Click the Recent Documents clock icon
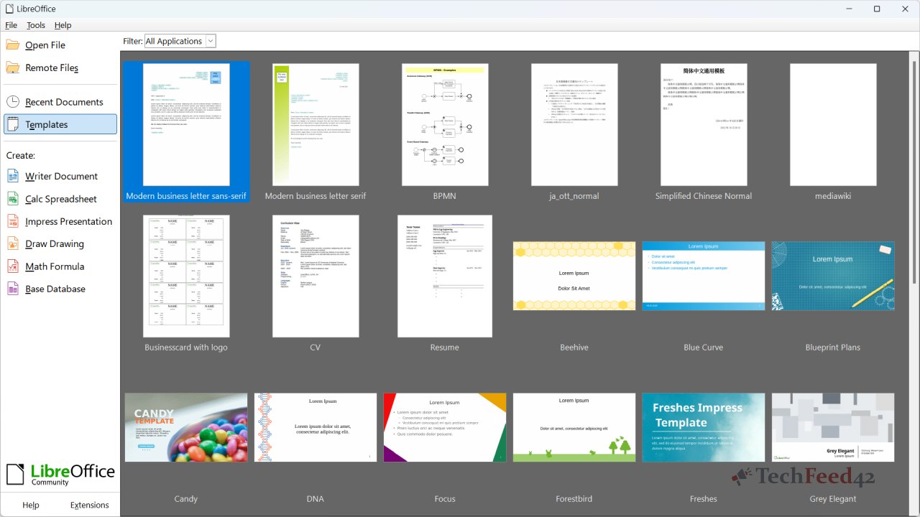This screenshot has width=920, height=517. coord(13,102)
